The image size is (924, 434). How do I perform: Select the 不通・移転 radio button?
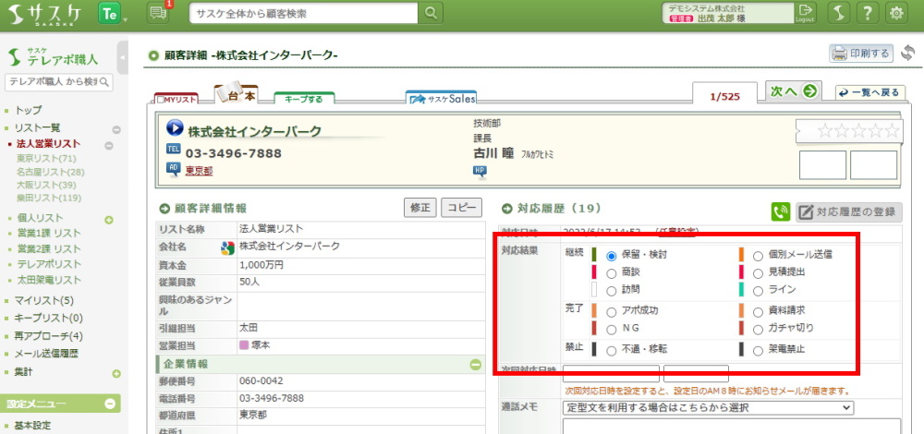click(611, 350)
